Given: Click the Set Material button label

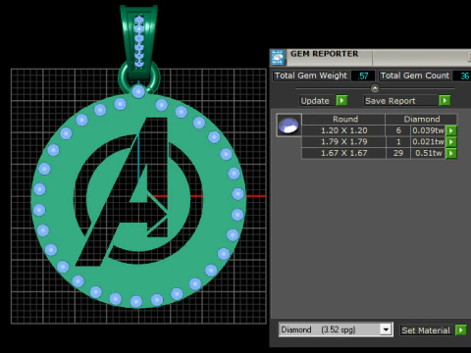Looking at the screenshot, I should pos(426,330).
